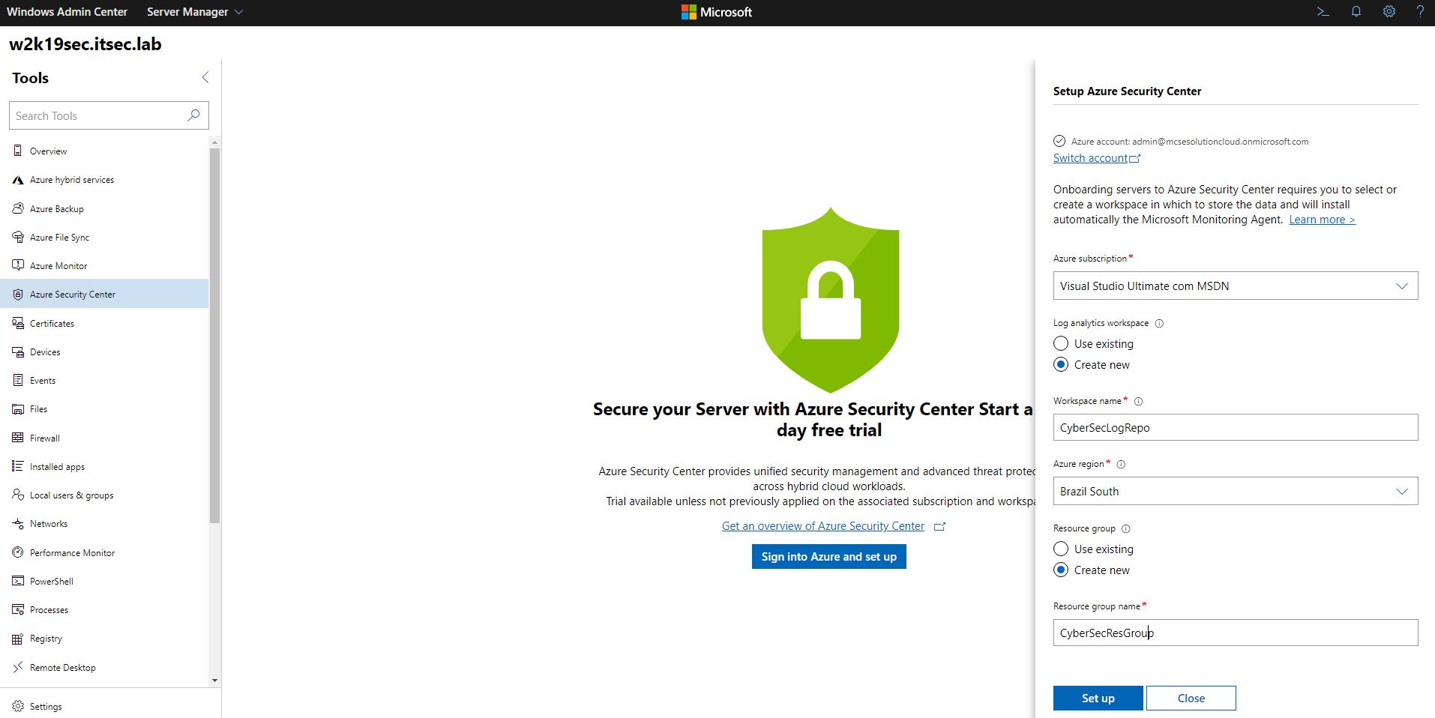Image resolution: width=1435 pixels, height=718 pixels.
Task: Click the Azure hybrid services icon
Action: [18, 180]
